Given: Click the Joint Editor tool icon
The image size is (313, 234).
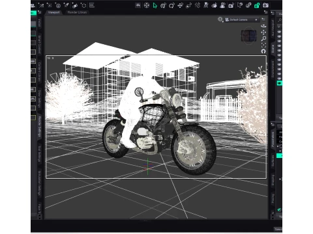Looking at the screenshot, I should pos(197,5).
